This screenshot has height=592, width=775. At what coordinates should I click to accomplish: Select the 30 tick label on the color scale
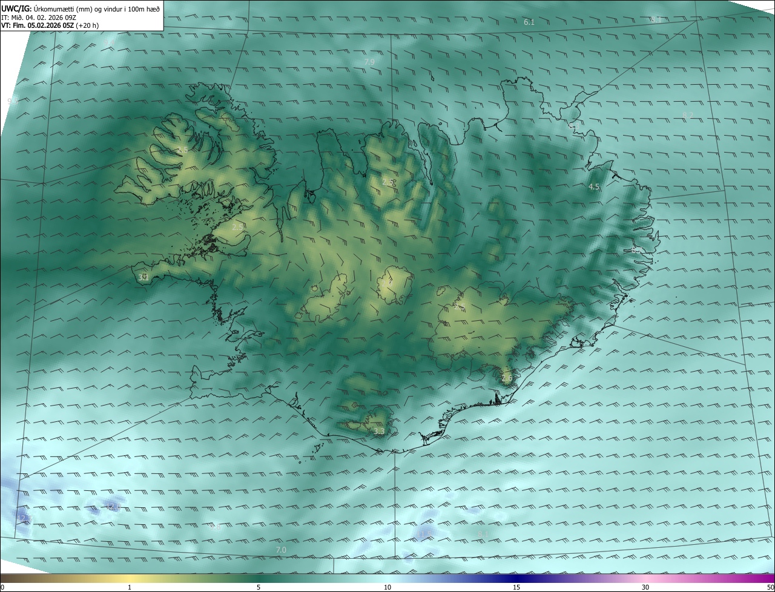645,587
